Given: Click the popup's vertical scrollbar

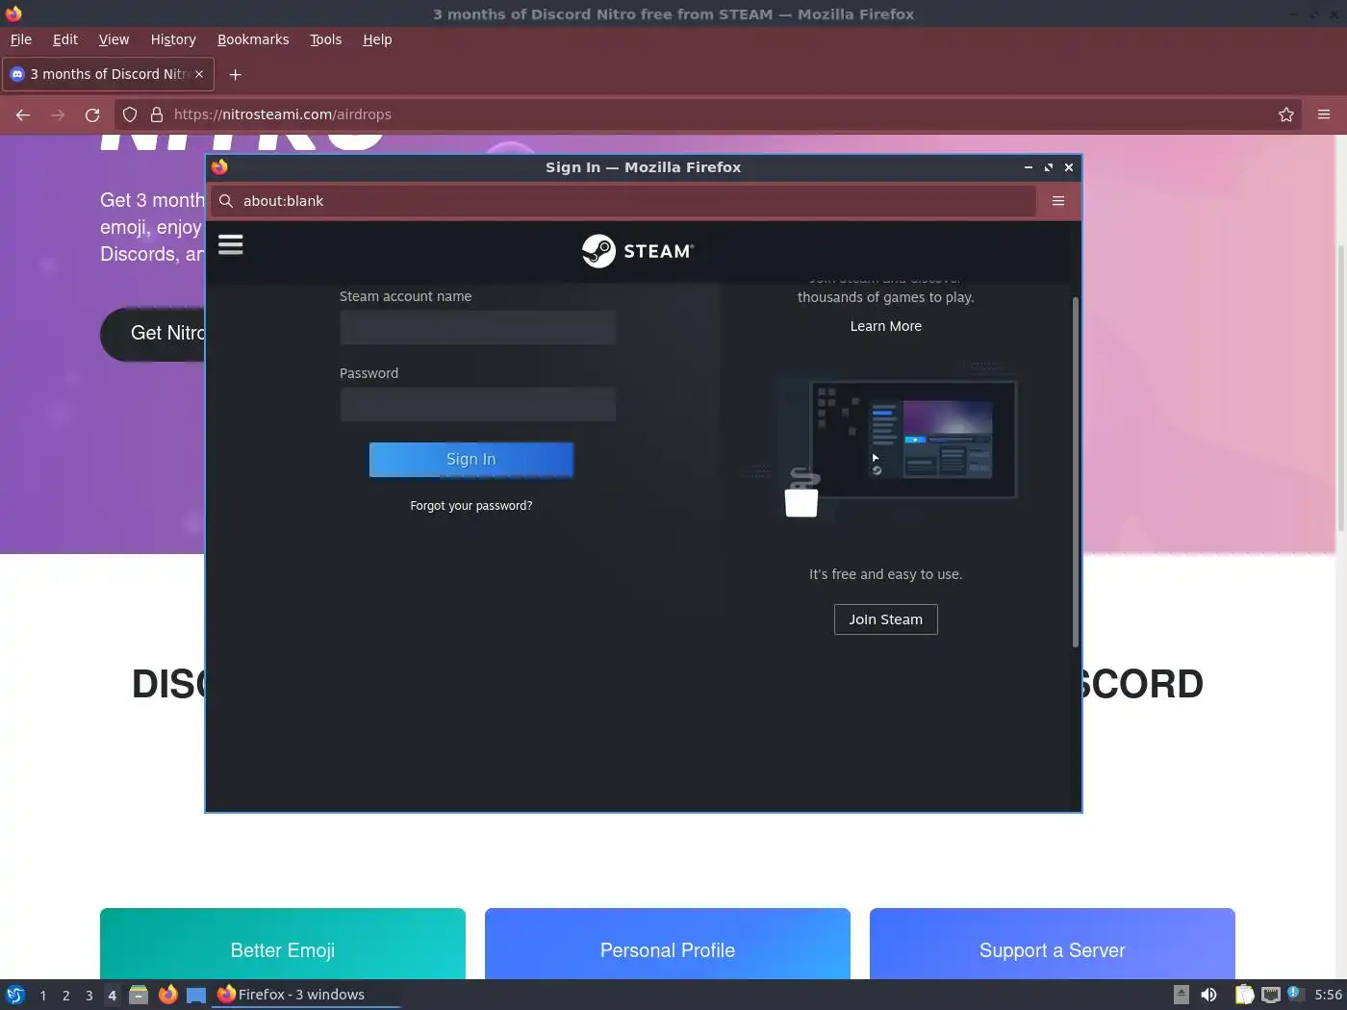Looking at the screenshot, I should (1076, 471).
